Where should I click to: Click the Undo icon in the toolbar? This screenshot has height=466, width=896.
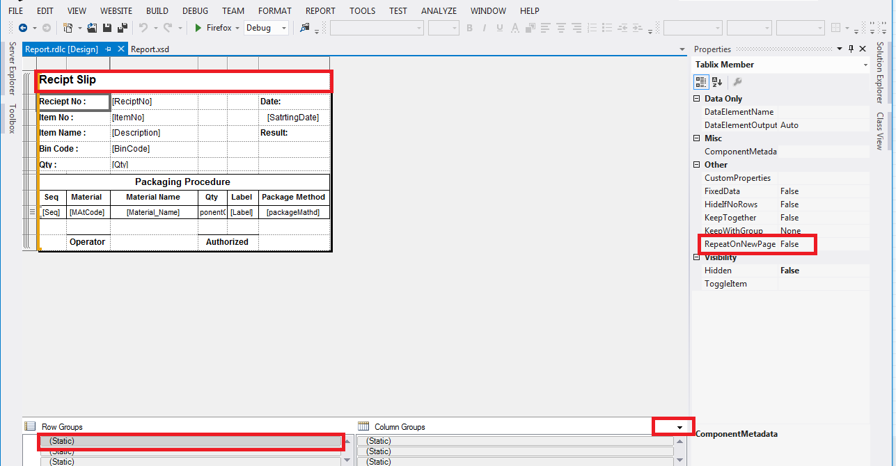tap(142, 27)
